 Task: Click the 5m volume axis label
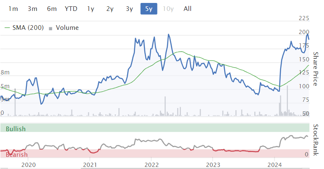(5, 86)
